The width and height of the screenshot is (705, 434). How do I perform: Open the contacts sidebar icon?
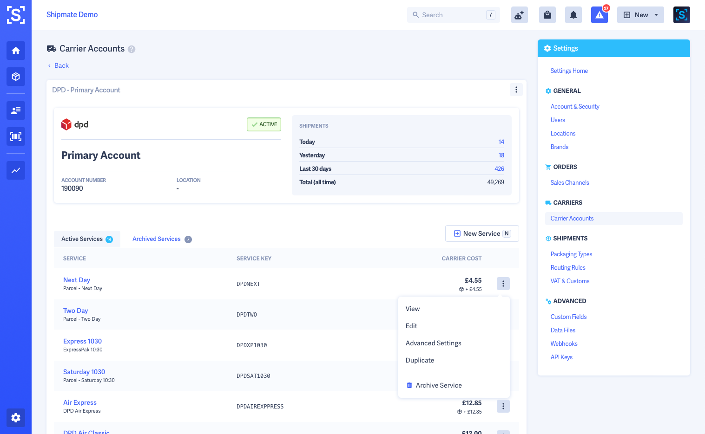click(16, 110)
